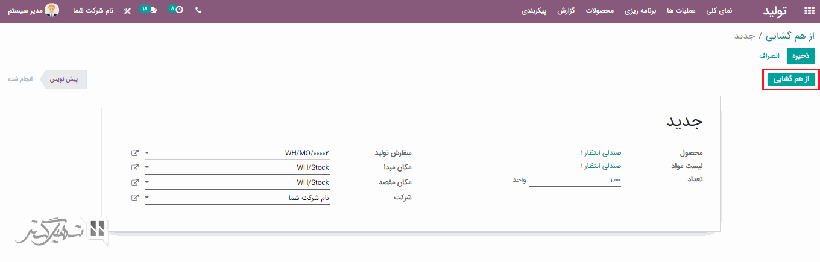Expand the سفارش تولید dropdown arrow

[147, 153]
